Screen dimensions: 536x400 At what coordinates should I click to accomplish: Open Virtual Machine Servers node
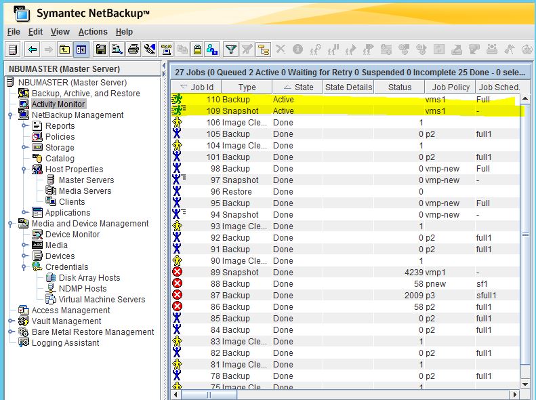(102, 300)
